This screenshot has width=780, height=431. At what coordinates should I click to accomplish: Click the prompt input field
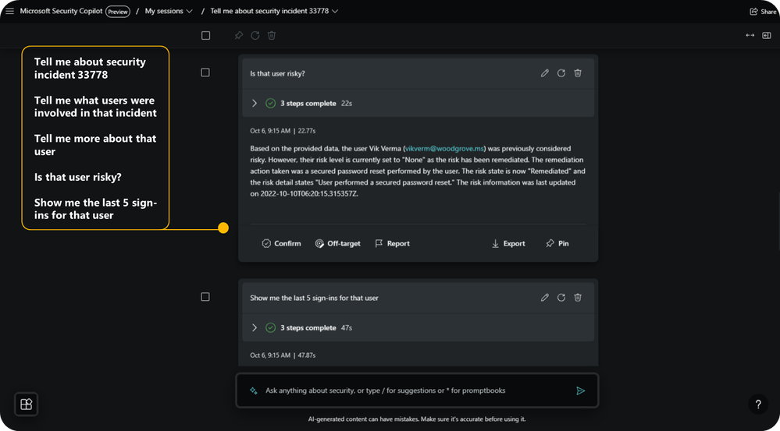tap(418, 390)
